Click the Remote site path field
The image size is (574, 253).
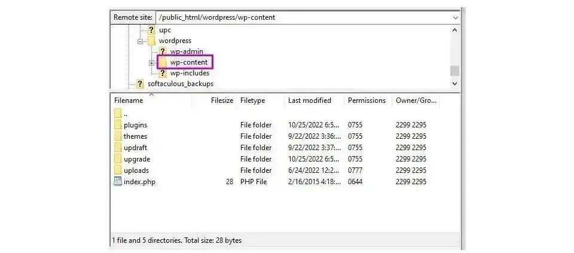pyautogui.click(x=299, y=17)
